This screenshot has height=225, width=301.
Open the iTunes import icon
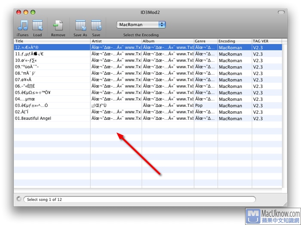[23, 25]
